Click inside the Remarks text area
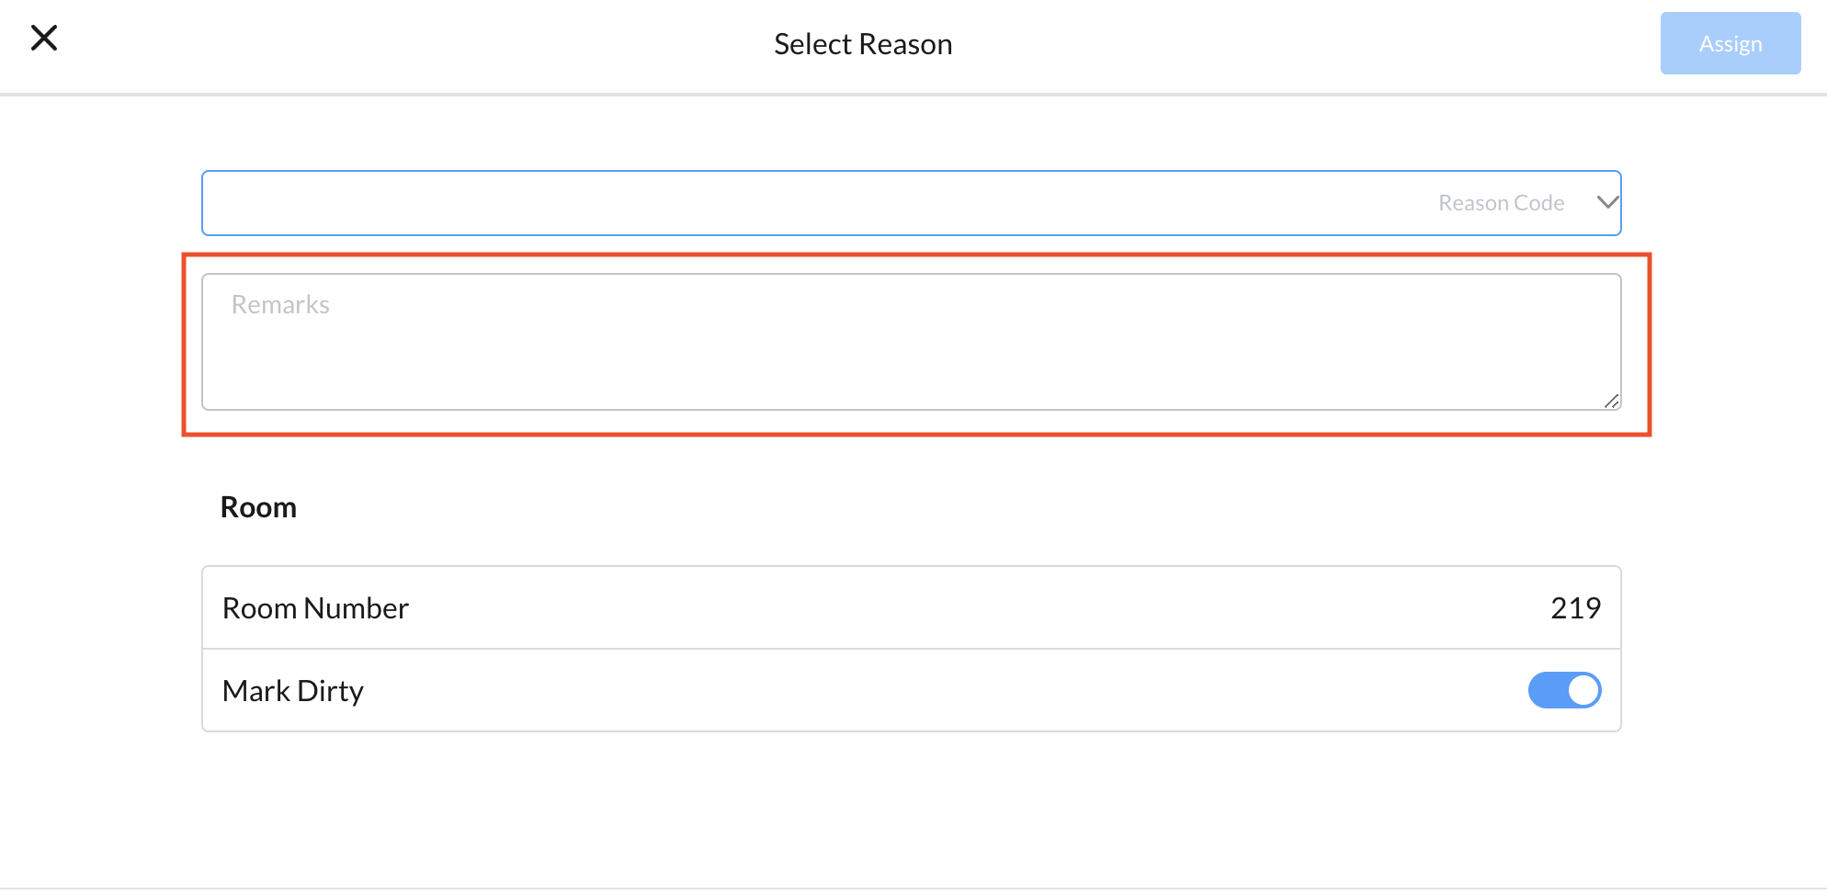This screenshot has width=1827, height=895. 912,342
